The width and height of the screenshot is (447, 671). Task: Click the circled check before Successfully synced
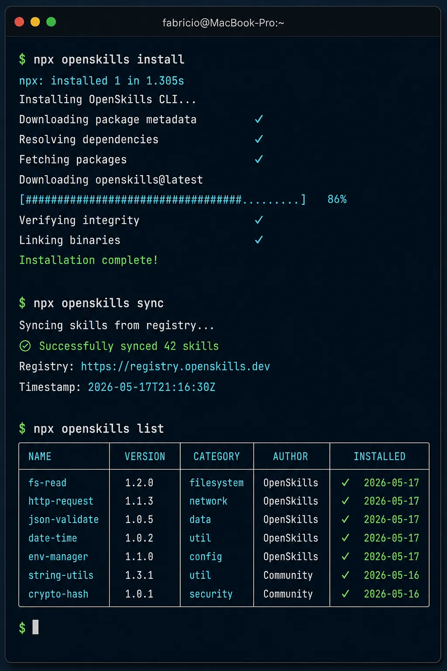(25, 346)
